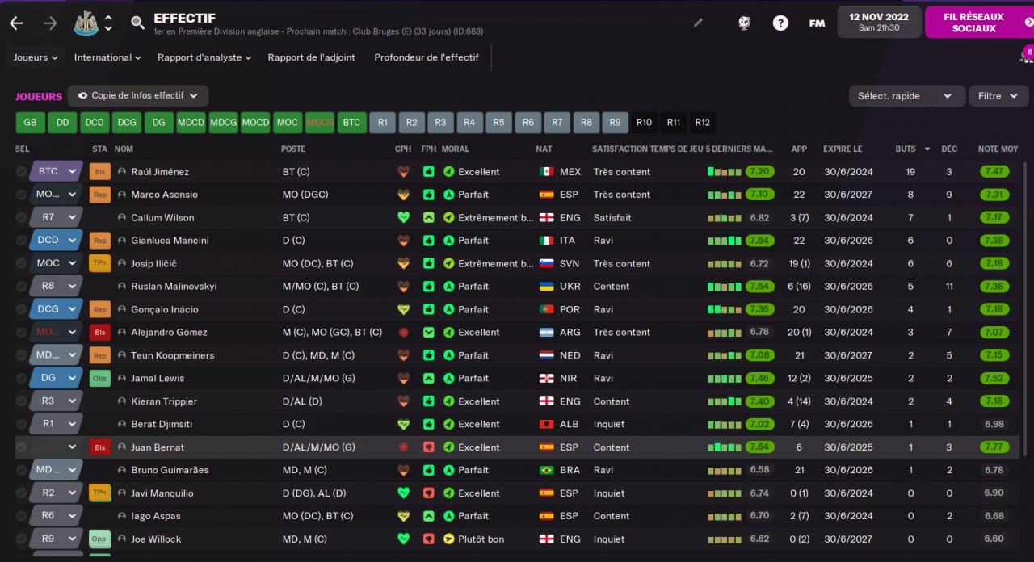Open the Newcastle club badge
Image resolution: width=1034 pixels, height=562 pixels.
pos(86,23)
